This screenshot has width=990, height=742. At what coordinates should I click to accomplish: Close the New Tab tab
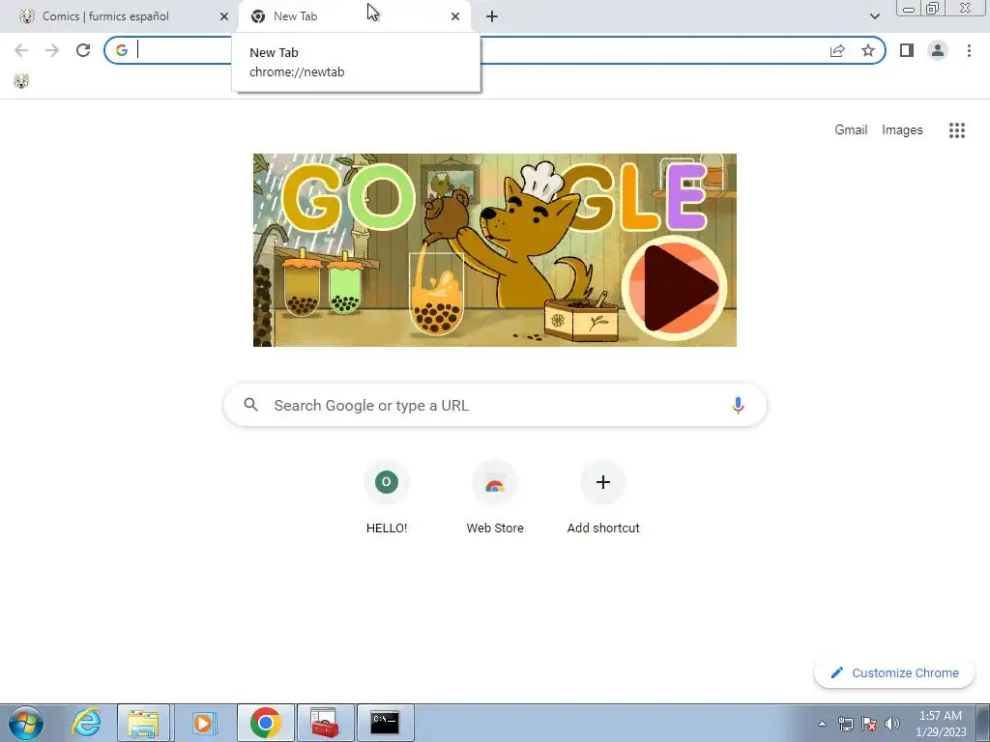point(455,16)
